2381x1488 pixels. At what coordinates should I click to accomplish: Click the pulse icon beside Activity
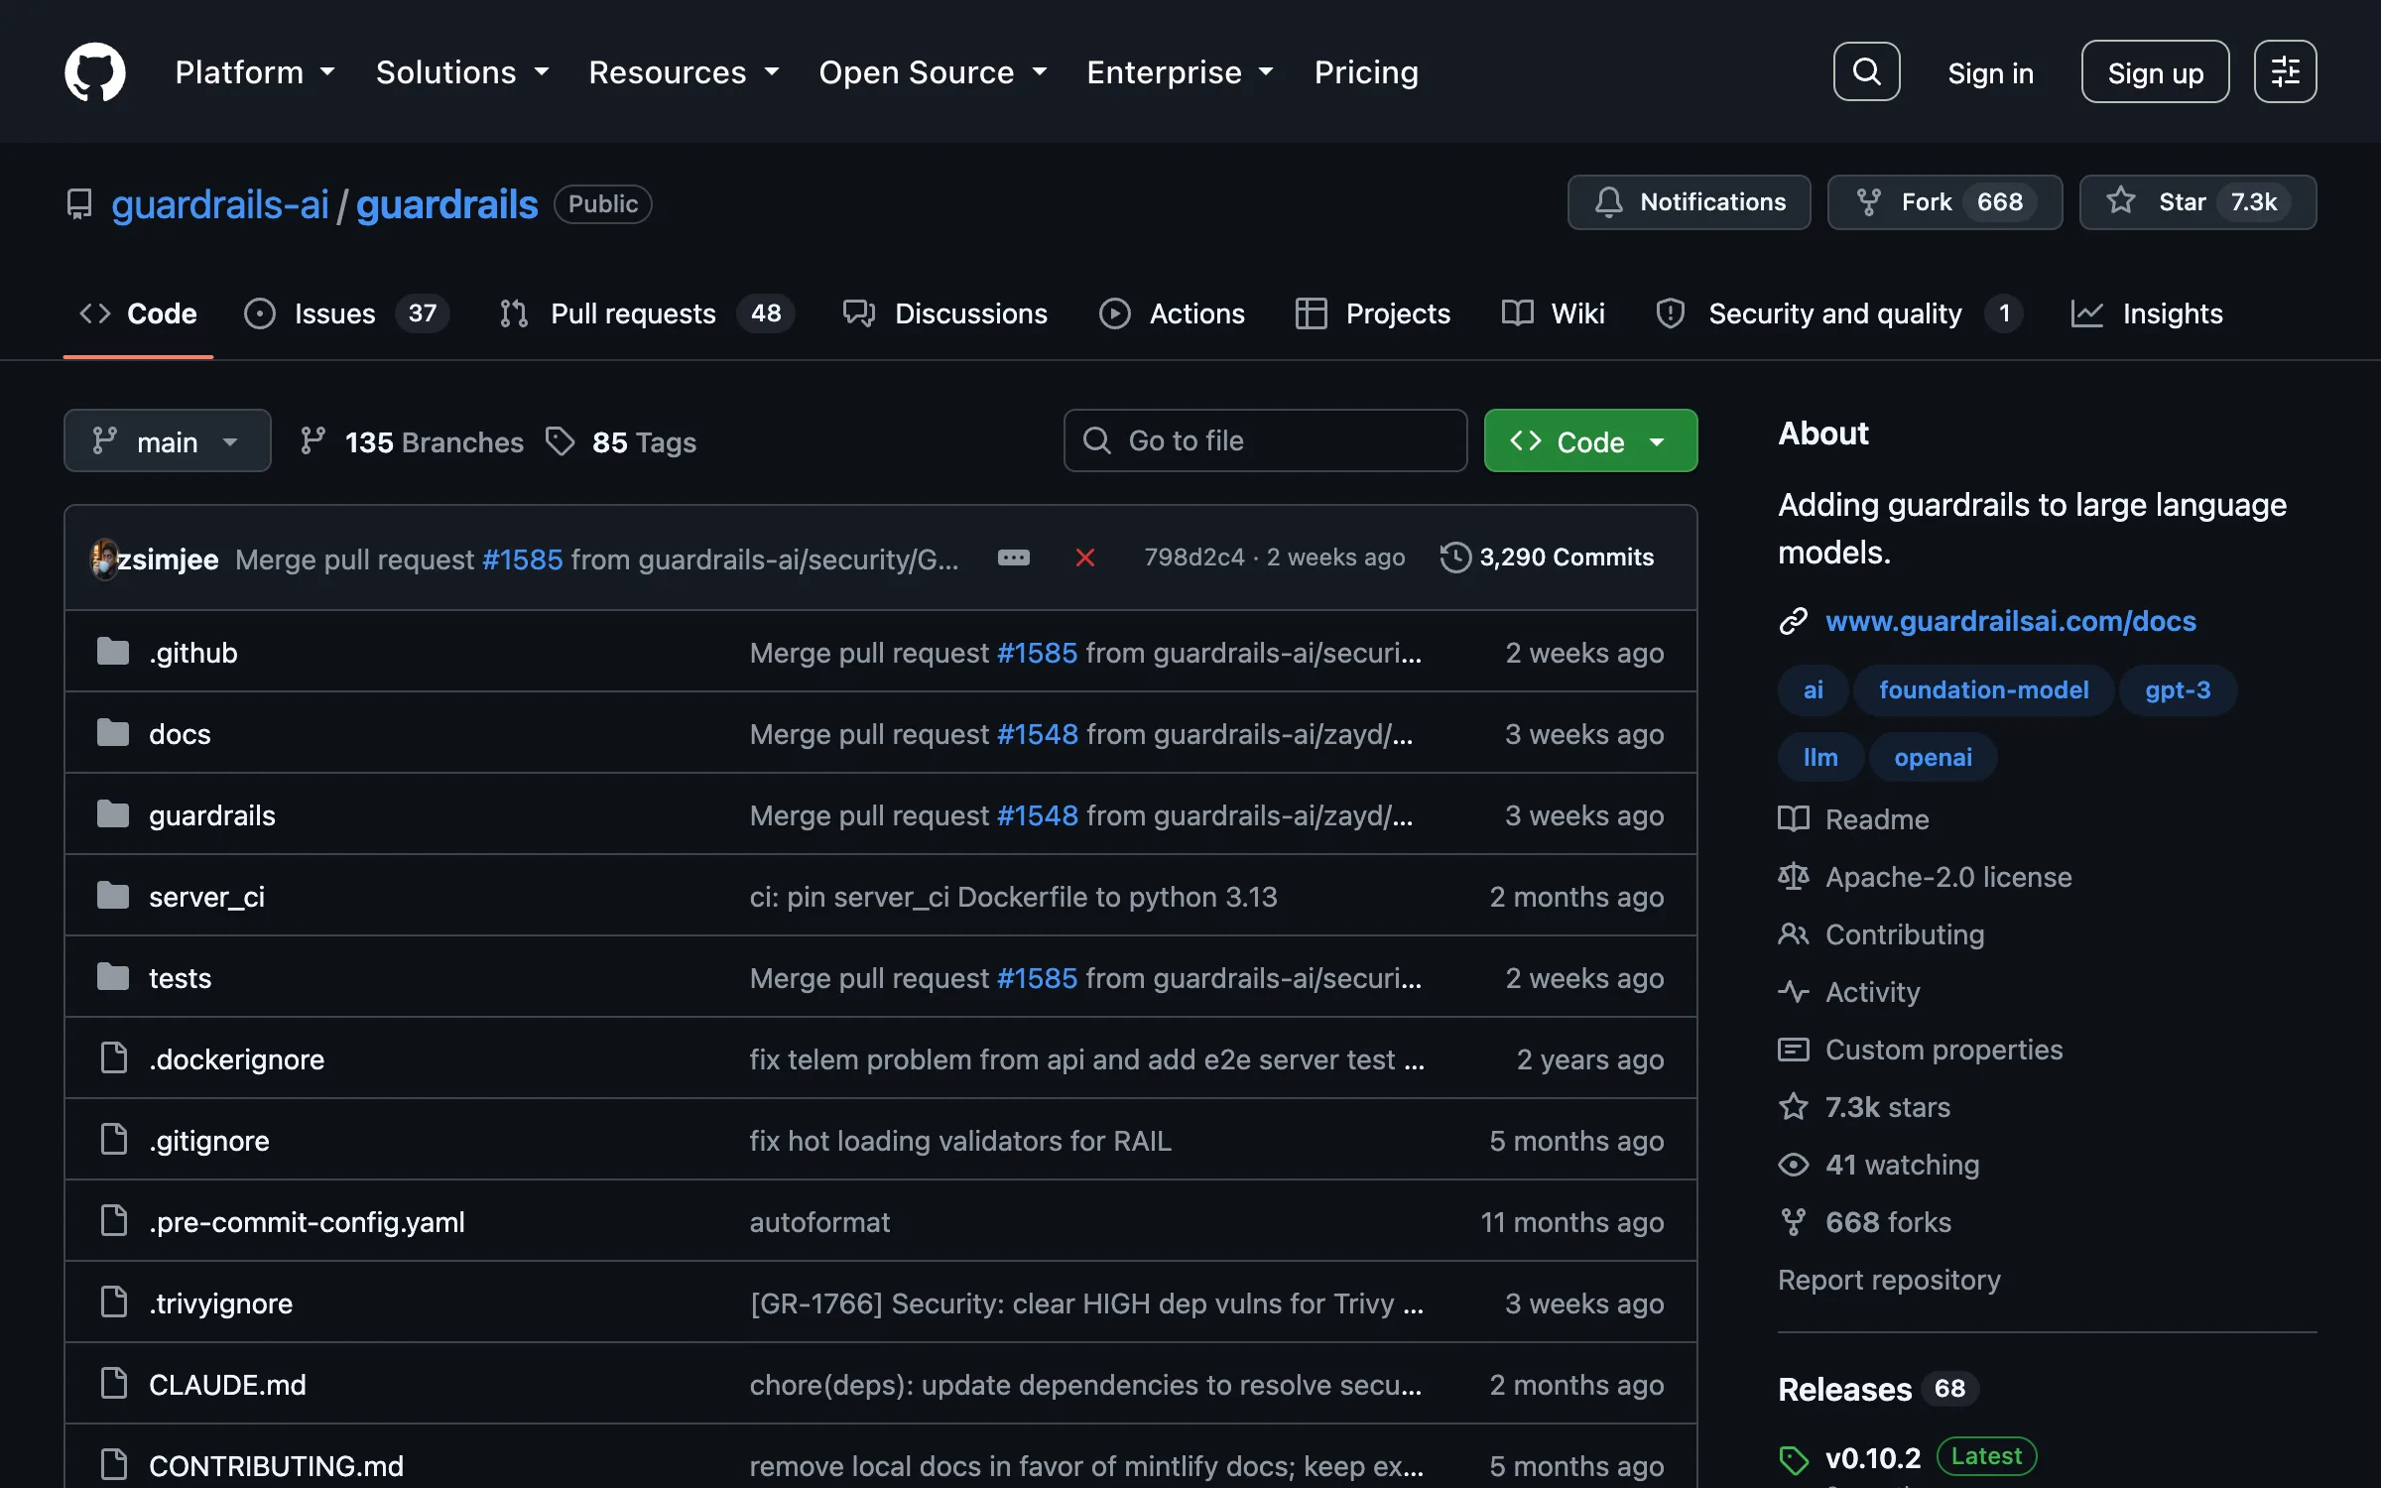coord(1793,992)
